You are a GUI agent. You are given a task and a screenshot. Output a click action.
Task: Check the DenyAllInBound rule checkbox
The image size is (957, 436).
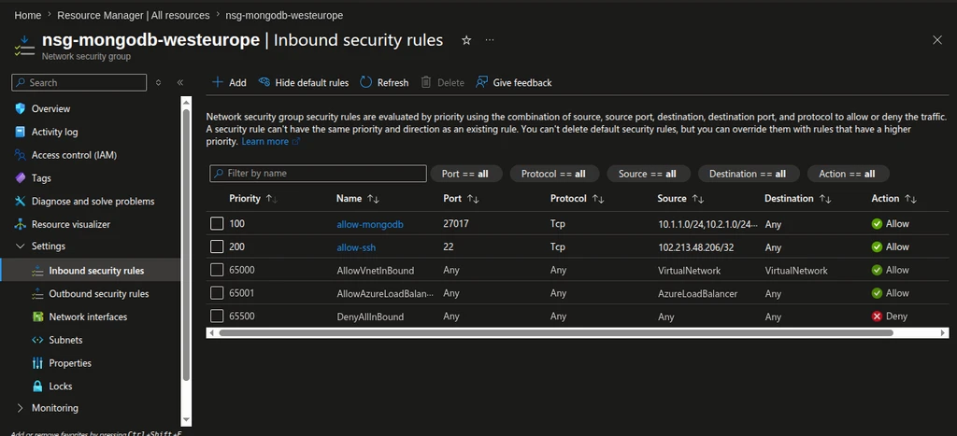click(x=217, y=316)
